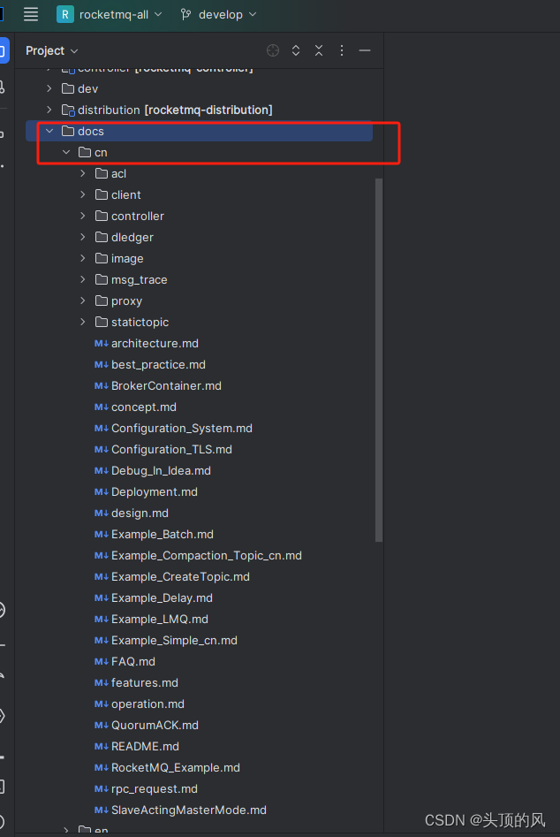This screenshot has height=837, width=560.
Task: Click markdown icon beside README.md
Action: (x=102, y=747)
